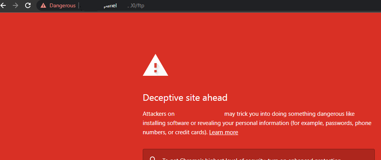Open the "Learn more" link

coord(224,132)
